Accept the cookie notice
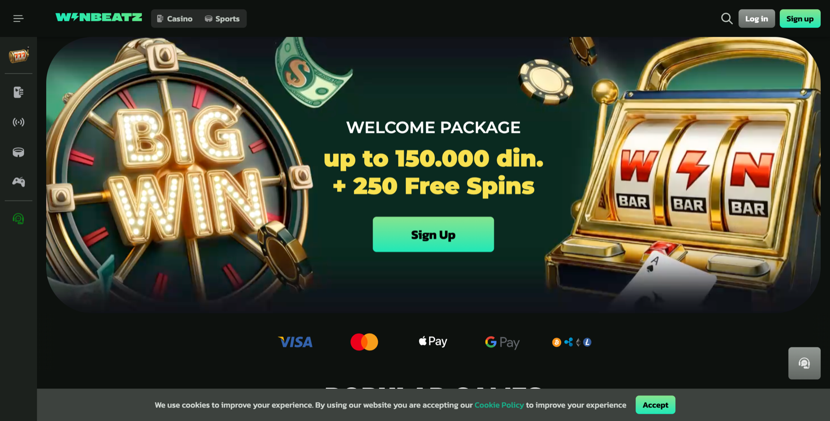 click(x=655, y=405)
